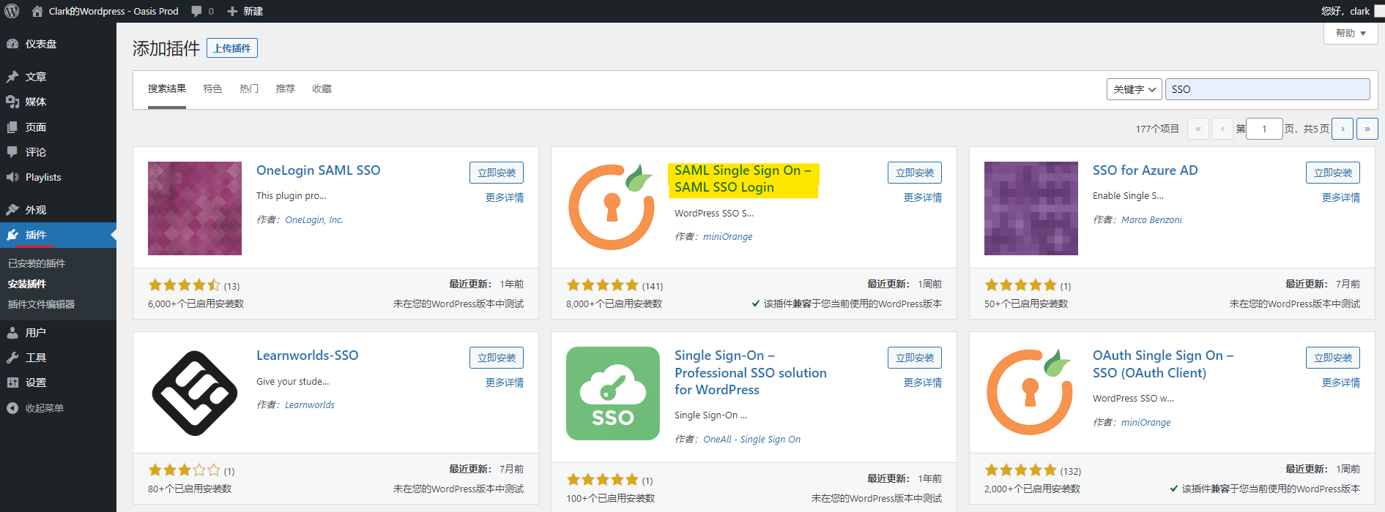Image resolution: width=1385 pixels, height=512 pixels.
Task: Click the comments bubble icon in admin bar
Action: tap(197, 11)
